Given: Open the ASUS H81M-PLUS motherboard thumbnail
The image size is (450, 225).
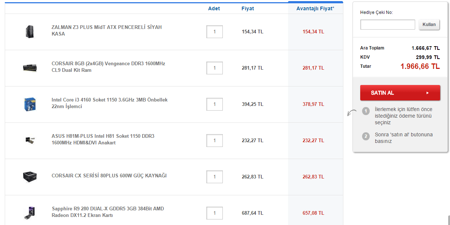Looking at the screenshot, I should point(30,140).
